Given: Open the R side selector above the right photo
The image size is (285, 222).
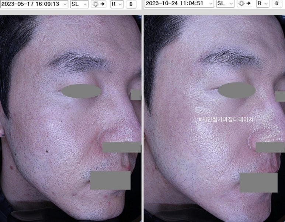Looking at the screenshot, I should pos(263,4).
